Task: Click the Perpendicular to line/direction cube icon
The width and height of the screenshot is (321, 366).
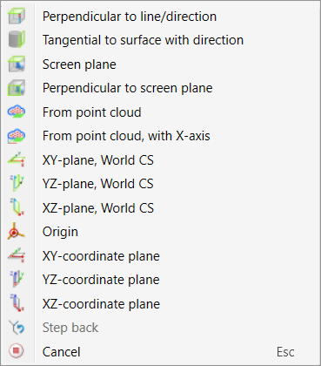Action: coord(17,16)
